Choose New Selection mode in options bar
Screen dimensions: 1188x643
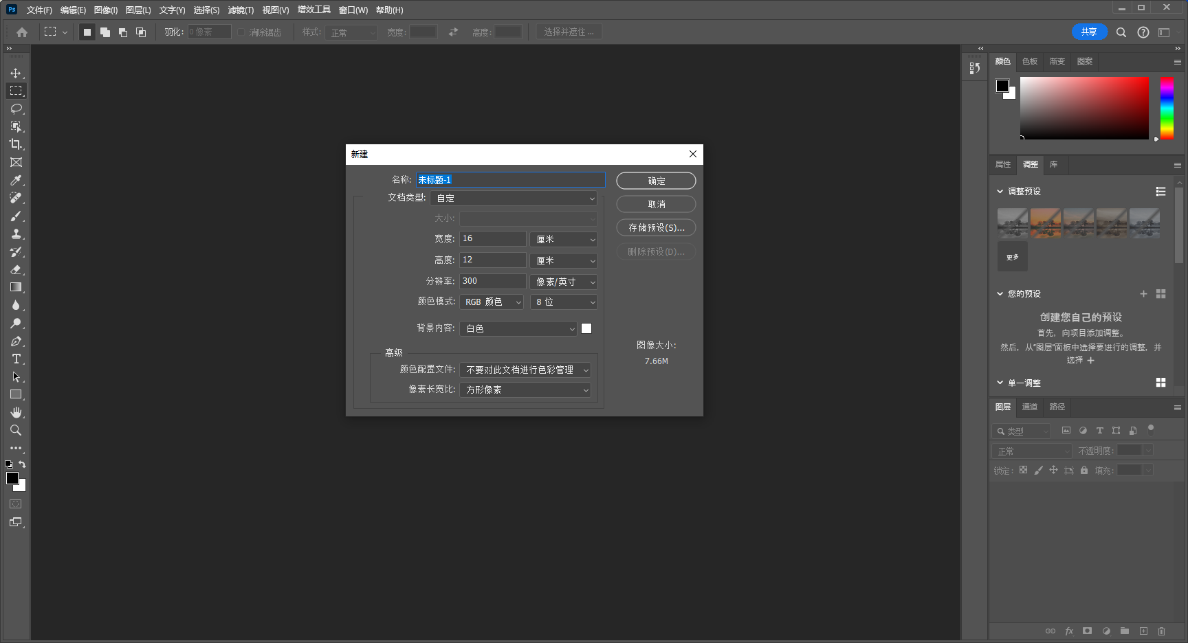87,32
